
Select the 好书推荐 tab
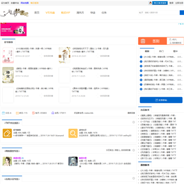pyautogui.click(x=9, y=42)
